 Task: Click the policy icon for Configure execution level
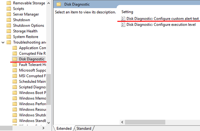point(123,24)
